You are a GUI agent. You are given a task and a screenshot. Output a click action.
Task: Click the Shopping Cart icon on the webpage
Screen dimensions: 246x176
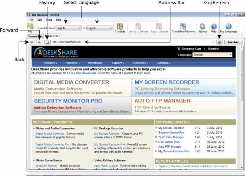(x=179, y=49)
